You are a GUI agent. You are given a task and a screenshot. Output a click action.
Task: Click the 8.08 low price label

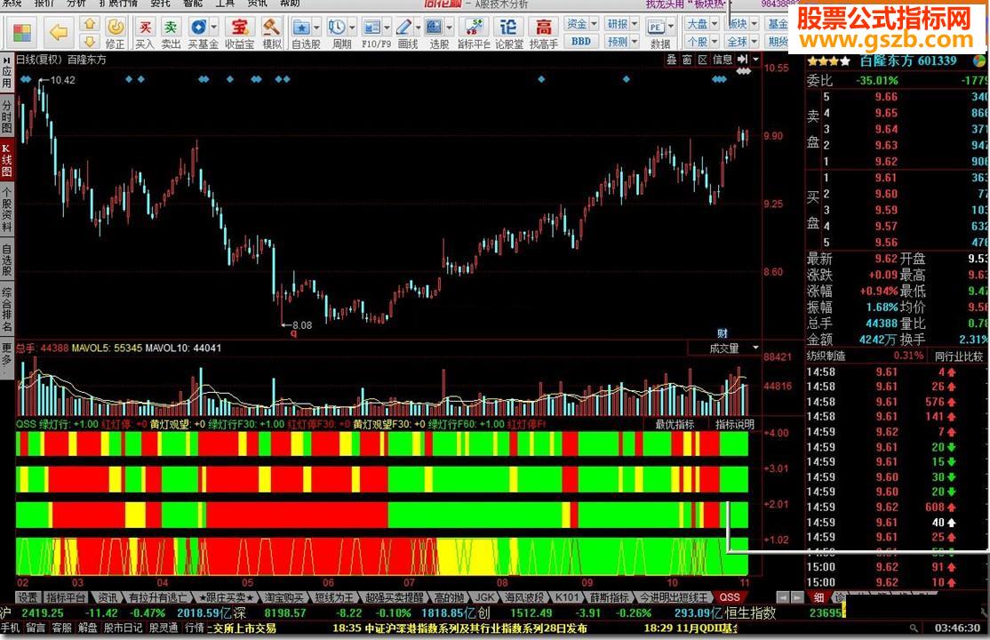302,325
